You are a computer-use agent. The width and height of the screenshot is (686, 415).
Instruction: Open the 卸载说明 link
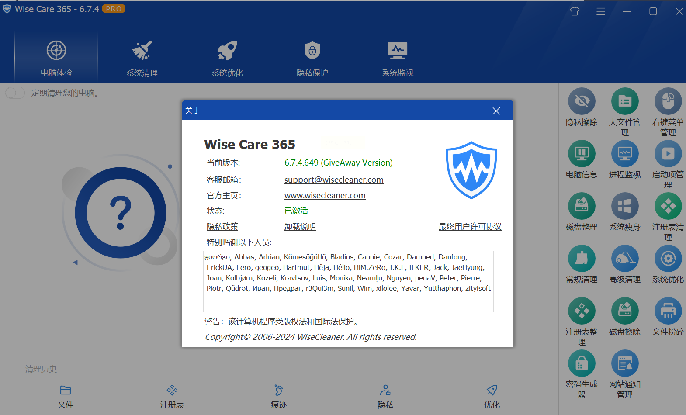pyautogui.click(x=300, y=227)
